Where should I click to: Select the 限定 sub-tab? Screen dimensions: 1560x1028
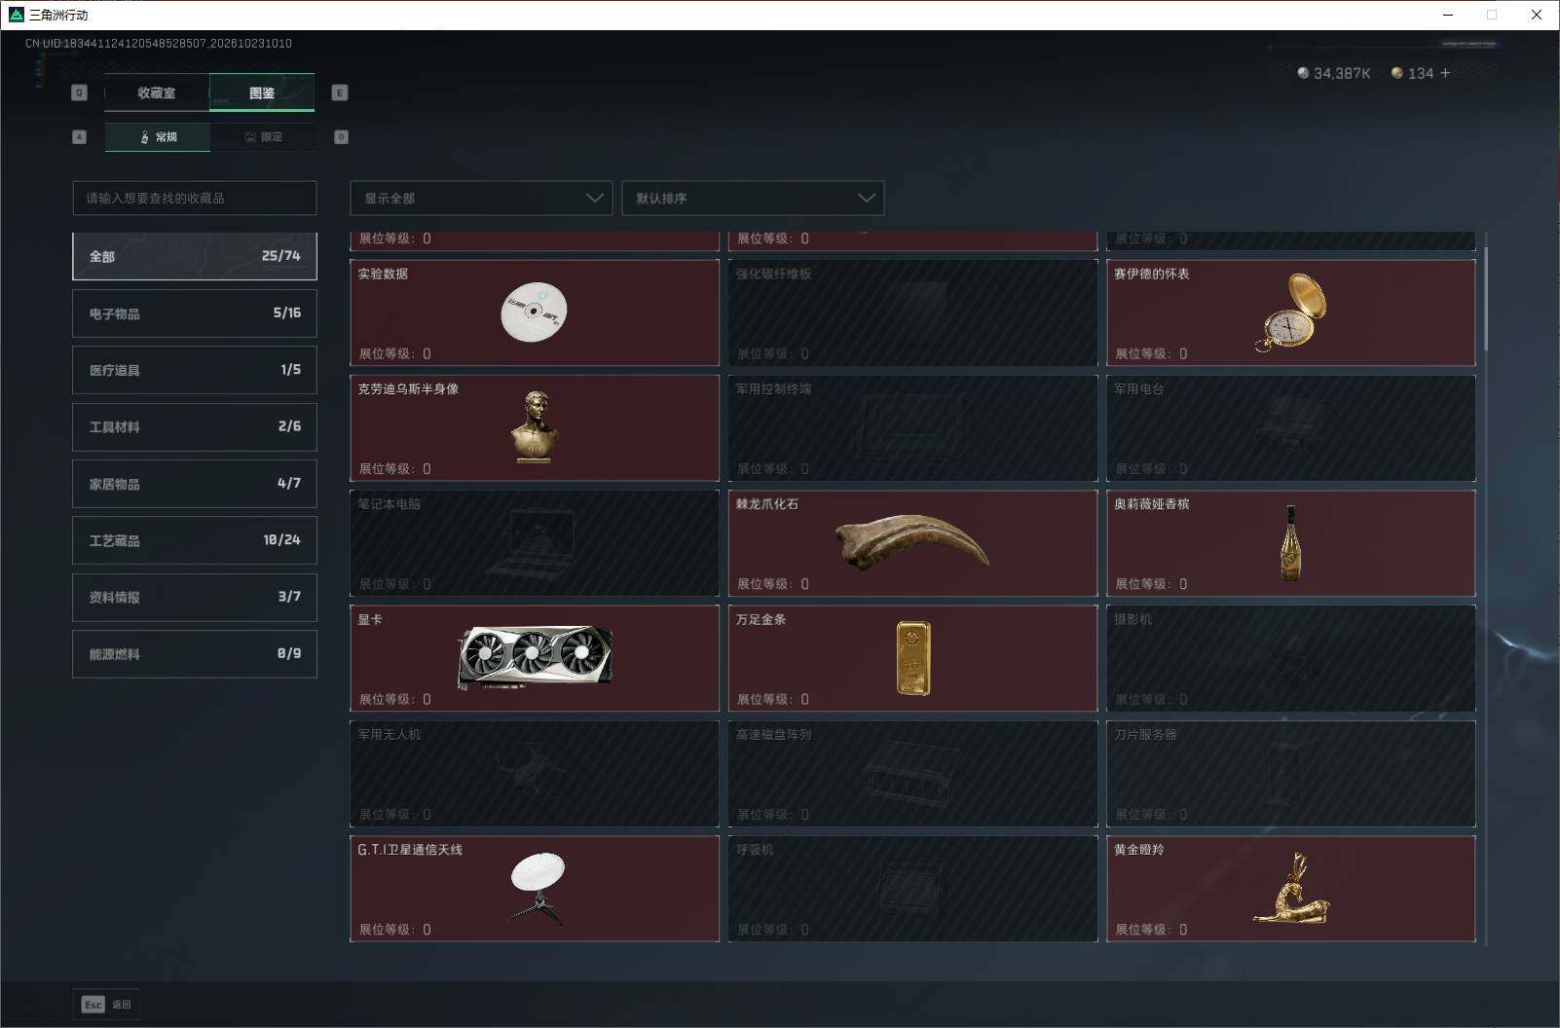click(x=263, y=137)
